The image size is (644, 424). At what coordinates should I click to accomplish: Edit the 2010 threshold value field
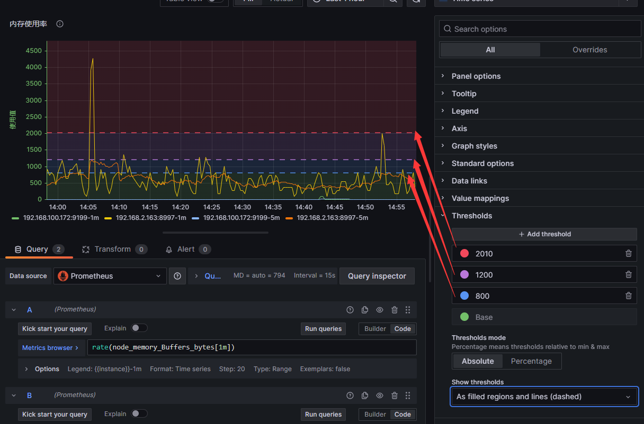(545, 253)
